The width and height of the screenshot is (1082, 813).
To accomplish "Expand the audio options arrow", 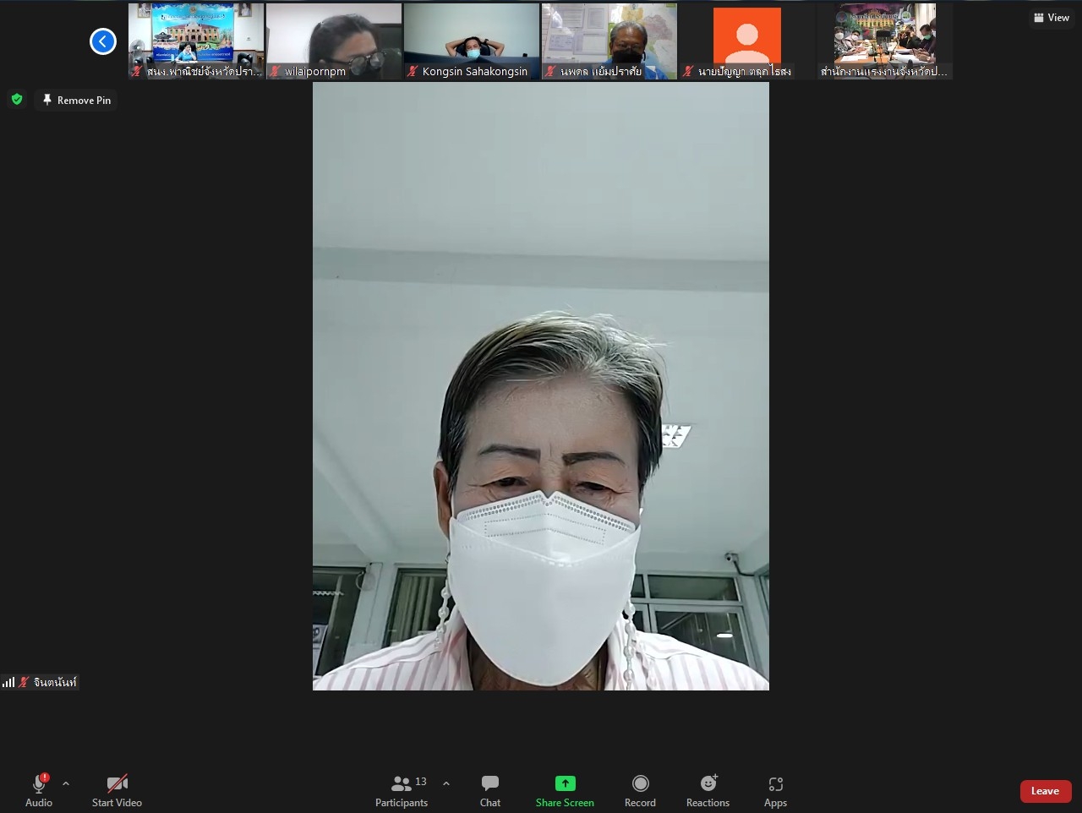I will click(66, 783).
